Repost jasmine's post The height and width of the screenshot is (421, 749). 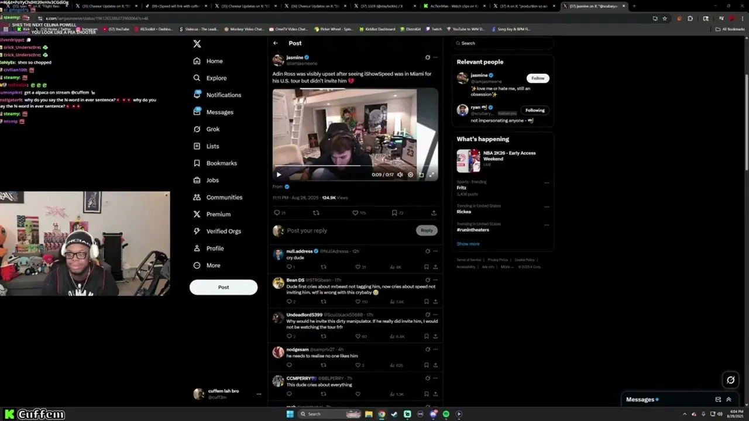pos(316,213)
